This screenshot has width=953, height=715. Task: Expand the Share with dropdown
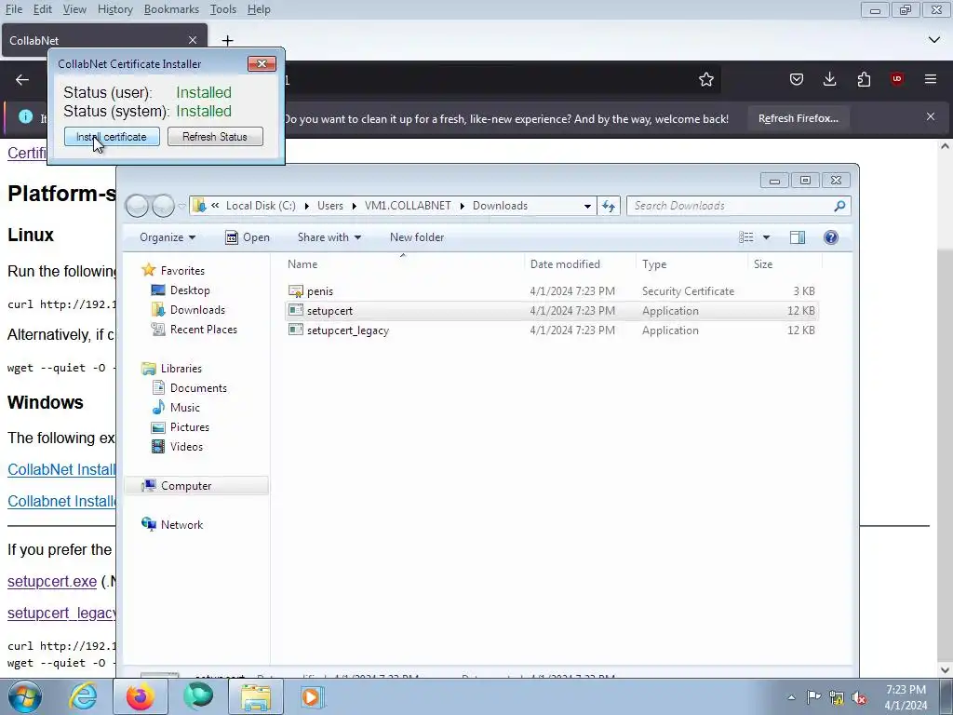click(329, 237)
